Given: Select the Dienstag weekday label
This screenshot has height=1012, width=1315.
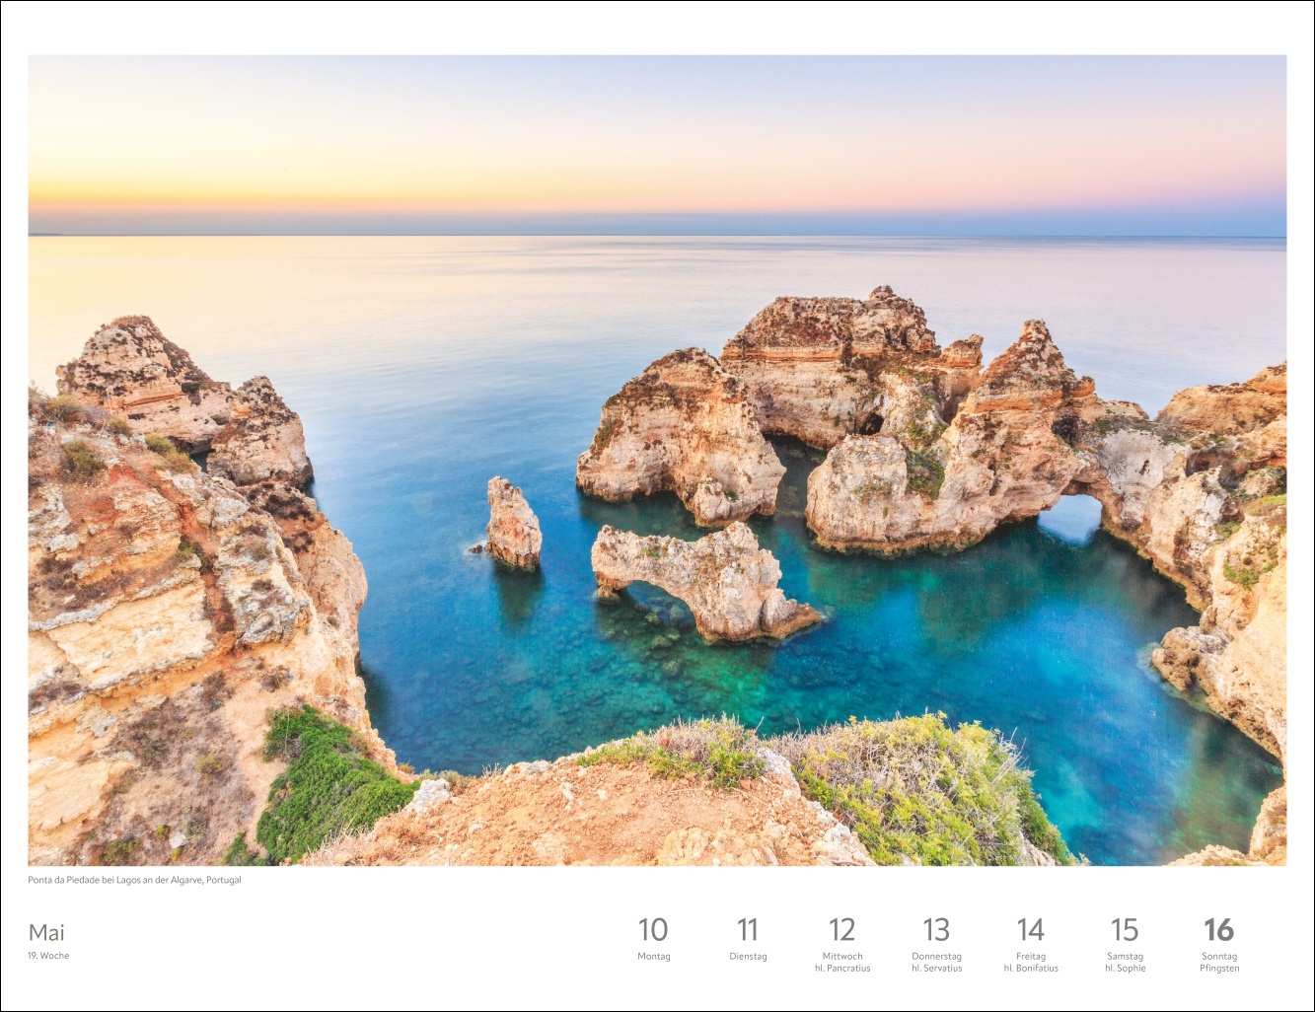Looking at the screenshot, I should [748, 956].
